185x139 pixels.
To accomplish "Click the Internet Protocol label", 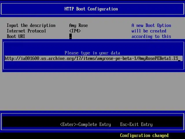I will pyautogui.click(x=26, y=31).
